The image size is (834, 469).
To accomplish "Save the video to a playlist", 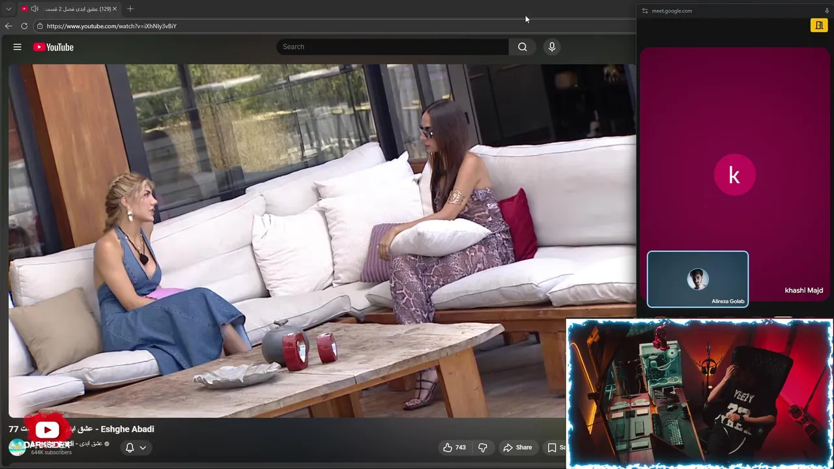I will 556,448.
